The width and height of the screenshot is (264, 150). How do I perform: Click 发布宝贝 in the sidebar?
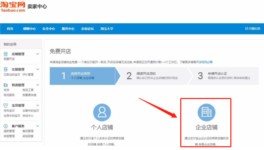point(9,111)
